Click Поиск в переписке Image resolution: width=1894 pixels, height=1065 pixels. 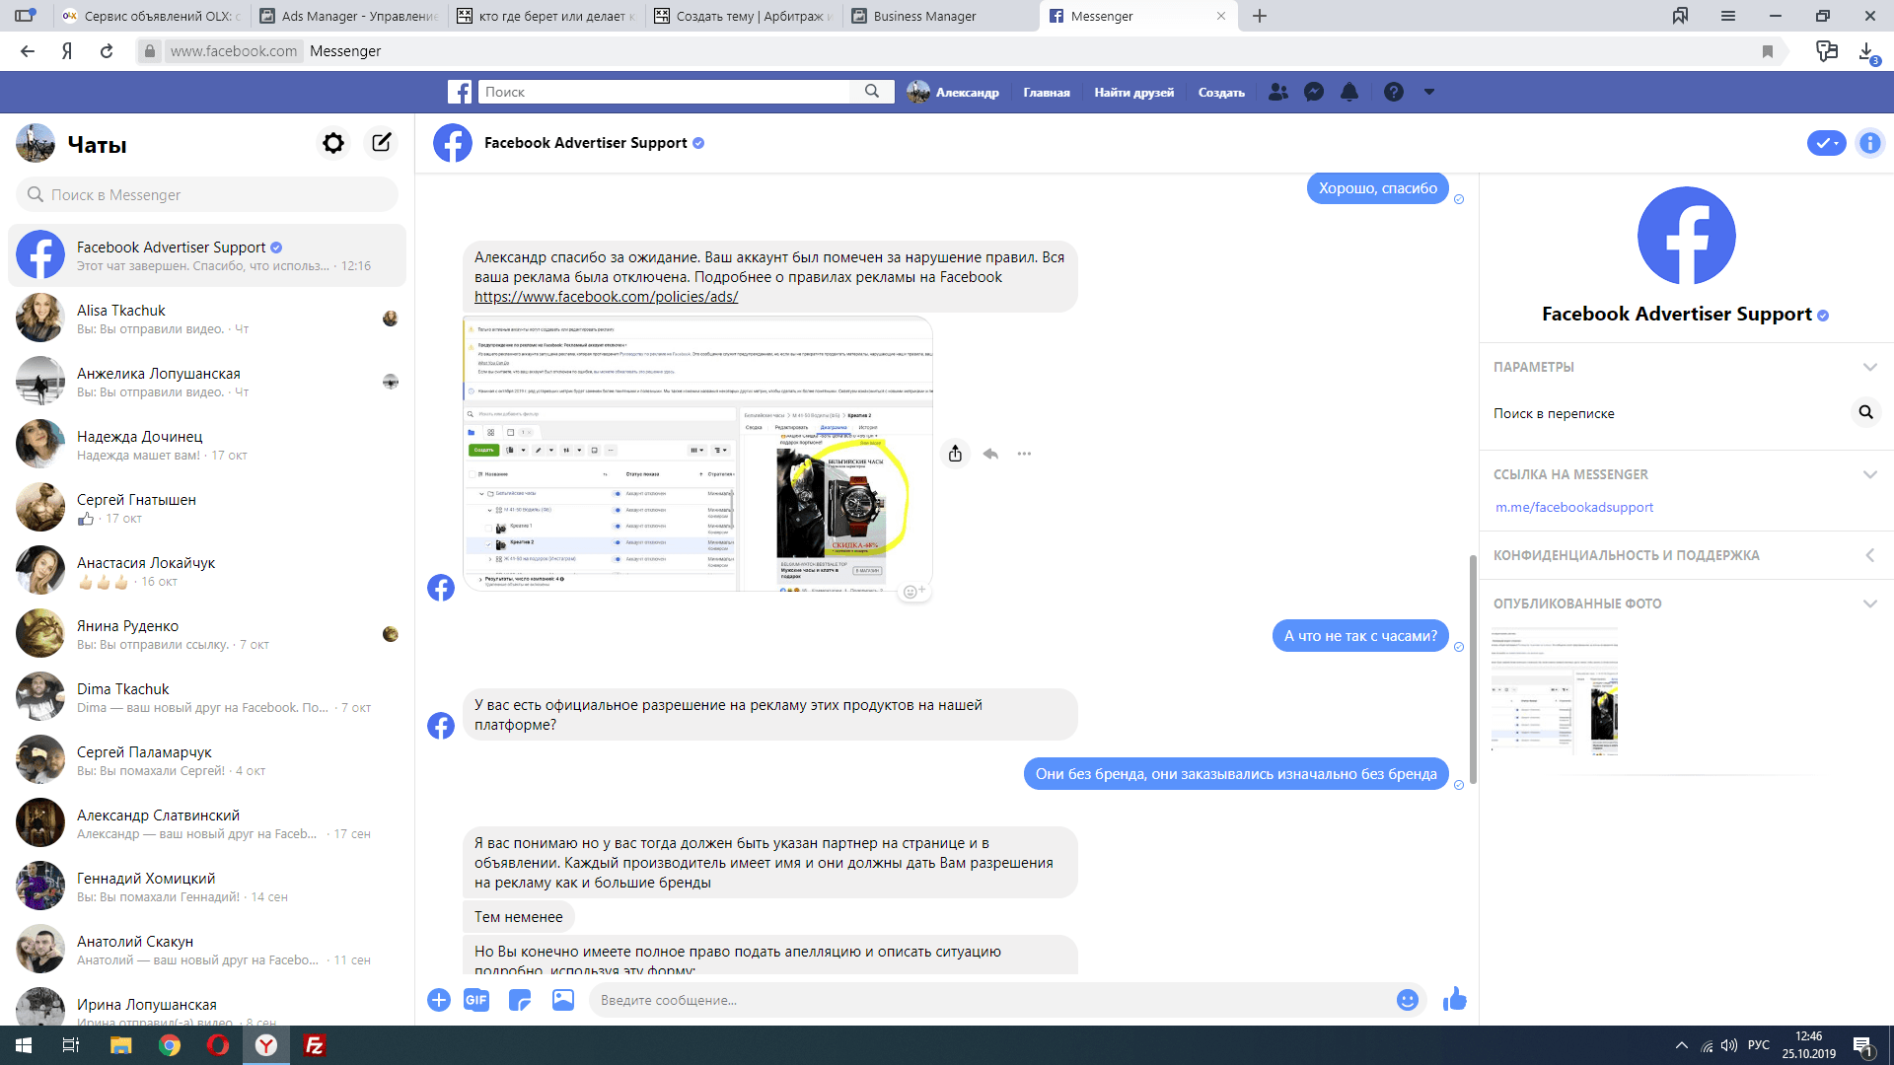point(1554,413)
